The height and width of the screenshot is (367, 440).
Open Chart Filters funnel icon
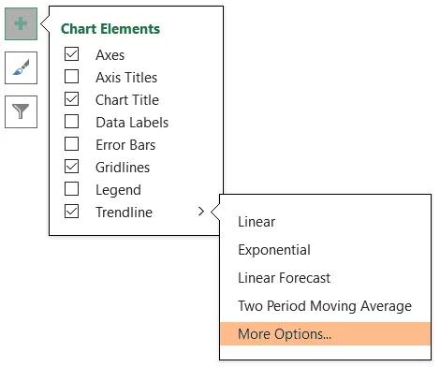coord(21,111)
